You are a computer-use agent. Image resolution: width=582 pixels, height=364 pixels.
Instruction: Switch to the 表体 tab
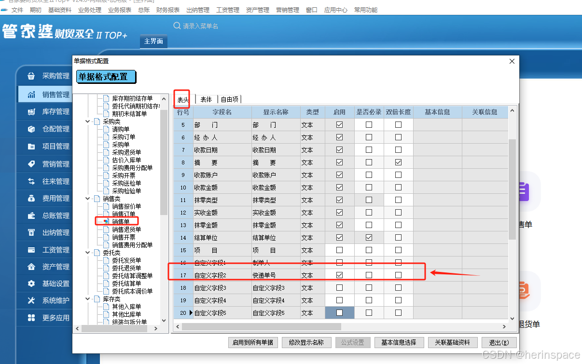click(x=206, y=99)
